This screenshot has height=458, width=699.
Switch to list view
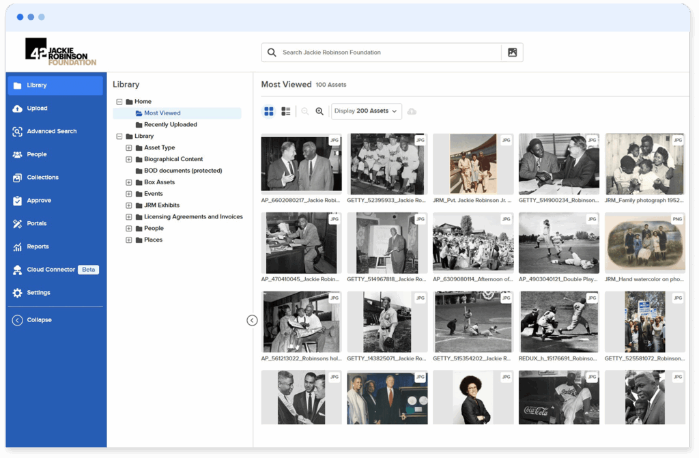[286, 111]
